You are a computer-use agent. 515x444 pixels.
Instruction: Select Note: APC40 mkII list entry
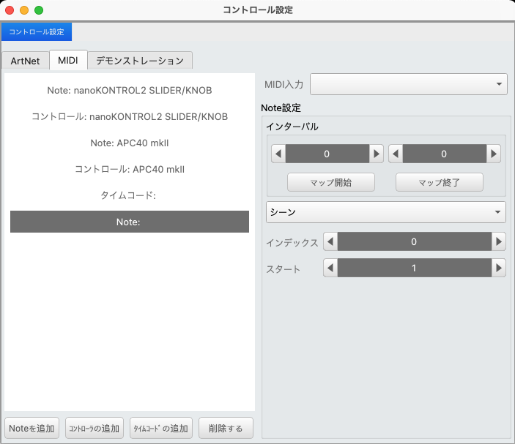pos(130,143)
